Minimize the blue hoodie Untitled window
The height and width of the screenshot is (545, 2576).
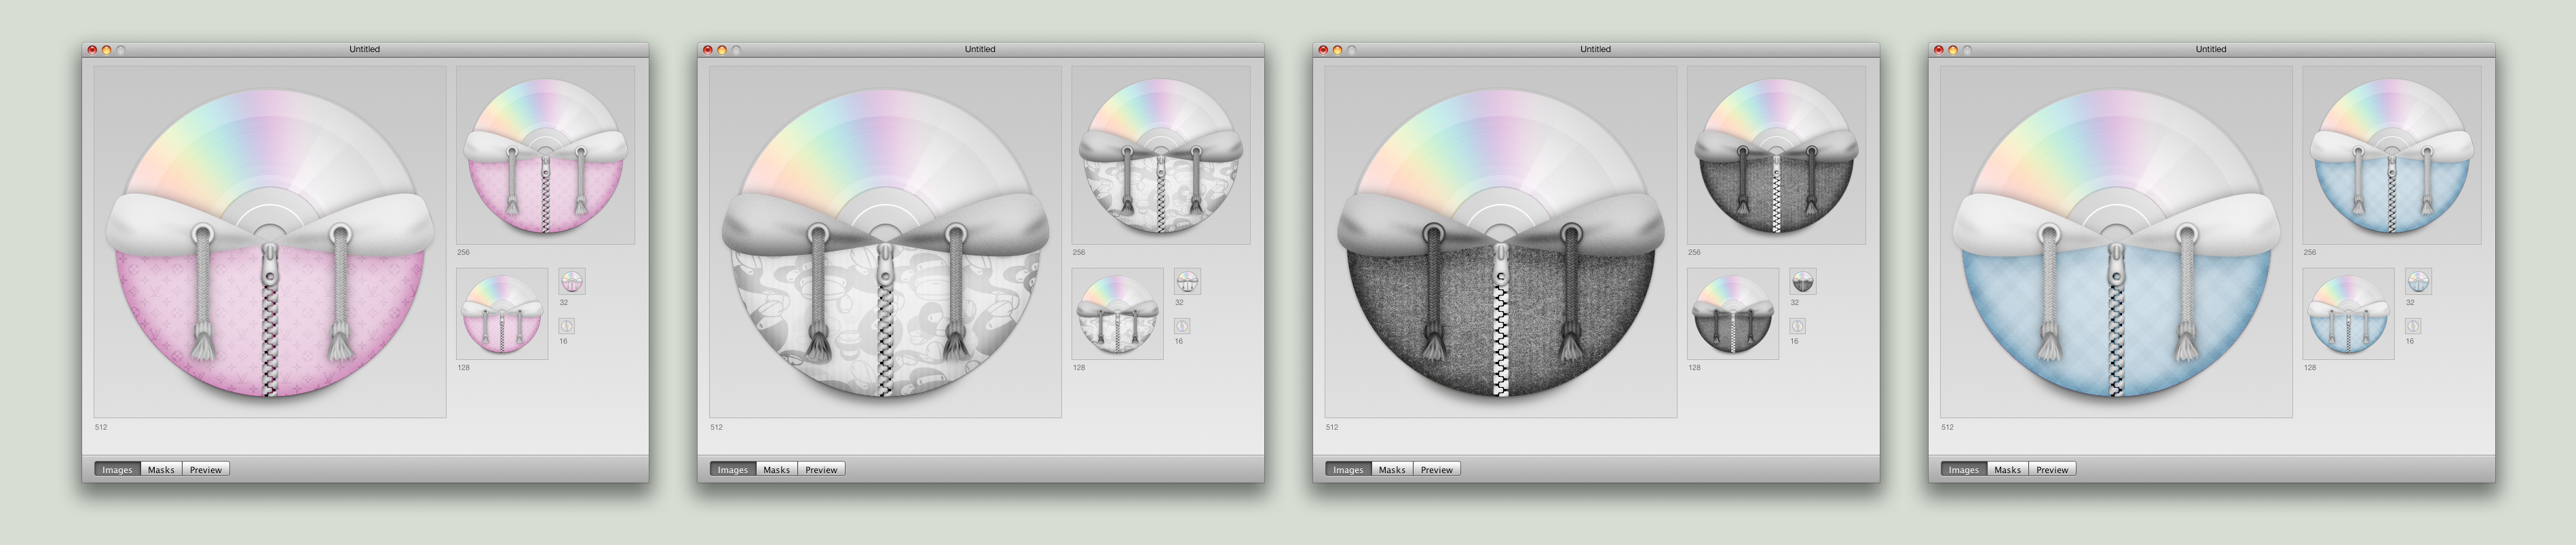click(1953, 49)
